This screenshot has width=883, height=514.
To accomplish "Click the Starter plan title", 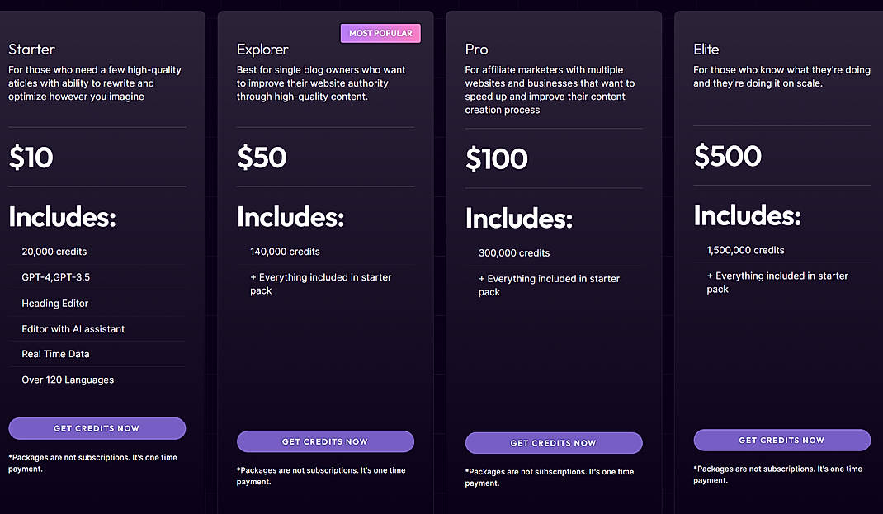I will 31,50.
